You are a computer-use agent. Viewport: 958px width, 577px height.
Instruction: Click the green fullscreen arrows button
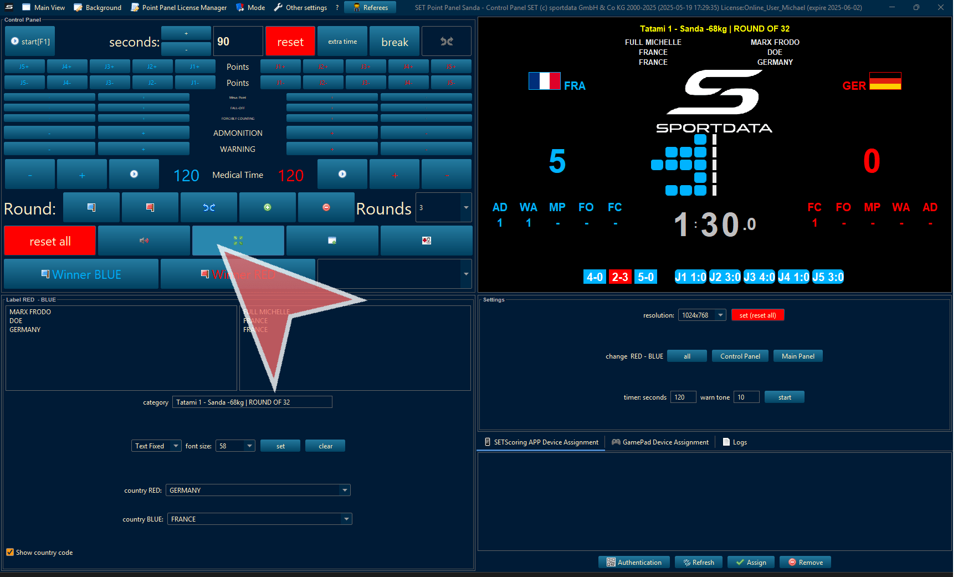click(x=238, y=241)
